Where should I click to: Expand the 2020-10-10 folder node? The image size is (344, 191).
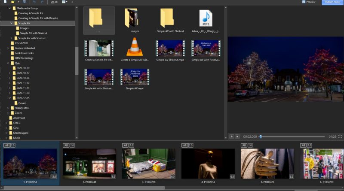pos(10,68)
